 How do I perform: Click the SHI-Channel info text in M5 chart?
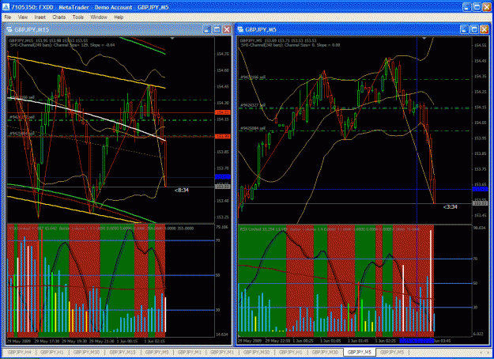290,45
